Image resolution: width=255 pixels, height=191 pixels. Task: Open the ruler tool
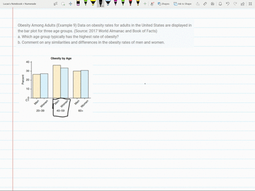[205, 4]
